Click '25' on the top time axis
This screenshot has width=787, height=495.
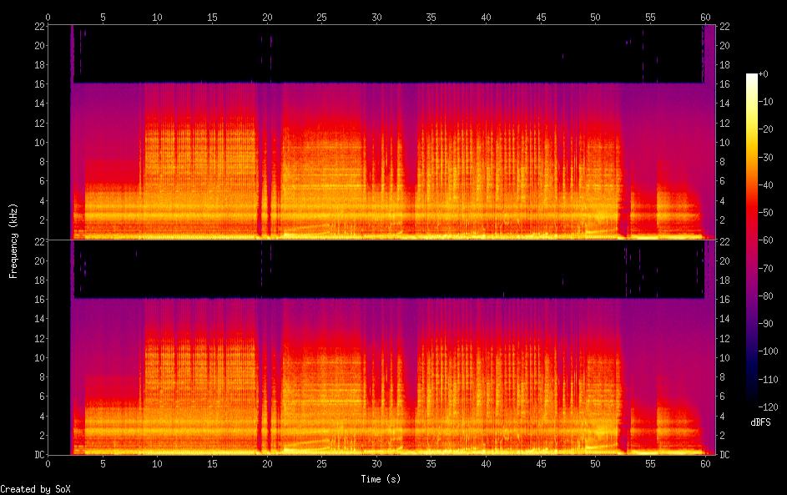(321, 17)
